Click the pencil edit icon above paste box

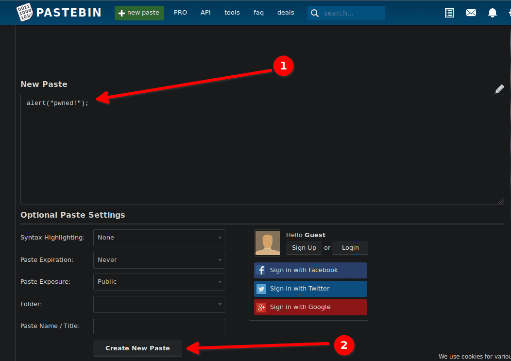(x=499, y=89)
